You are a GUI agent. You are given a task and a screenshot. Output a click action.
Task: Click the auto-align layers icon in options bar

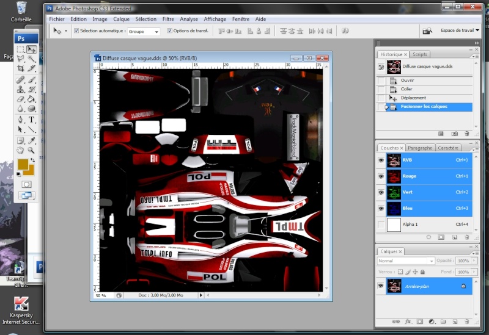tap(345, 31)
